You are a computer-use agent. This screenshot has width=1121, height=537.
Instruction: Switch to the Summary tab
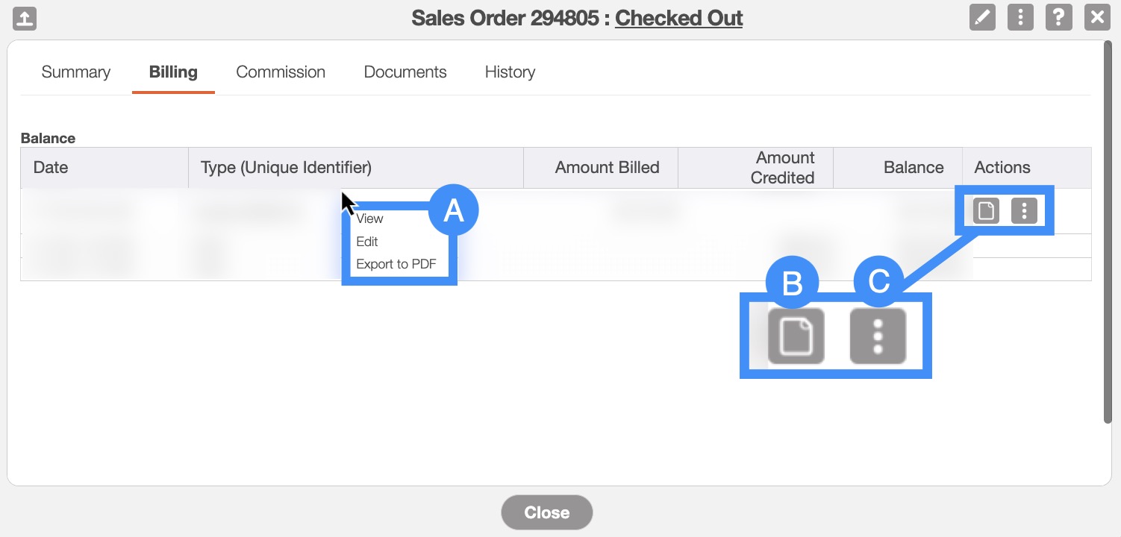[76, 72]
